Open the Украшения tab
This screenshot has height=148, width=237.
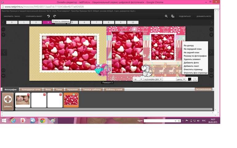point(73,90)
